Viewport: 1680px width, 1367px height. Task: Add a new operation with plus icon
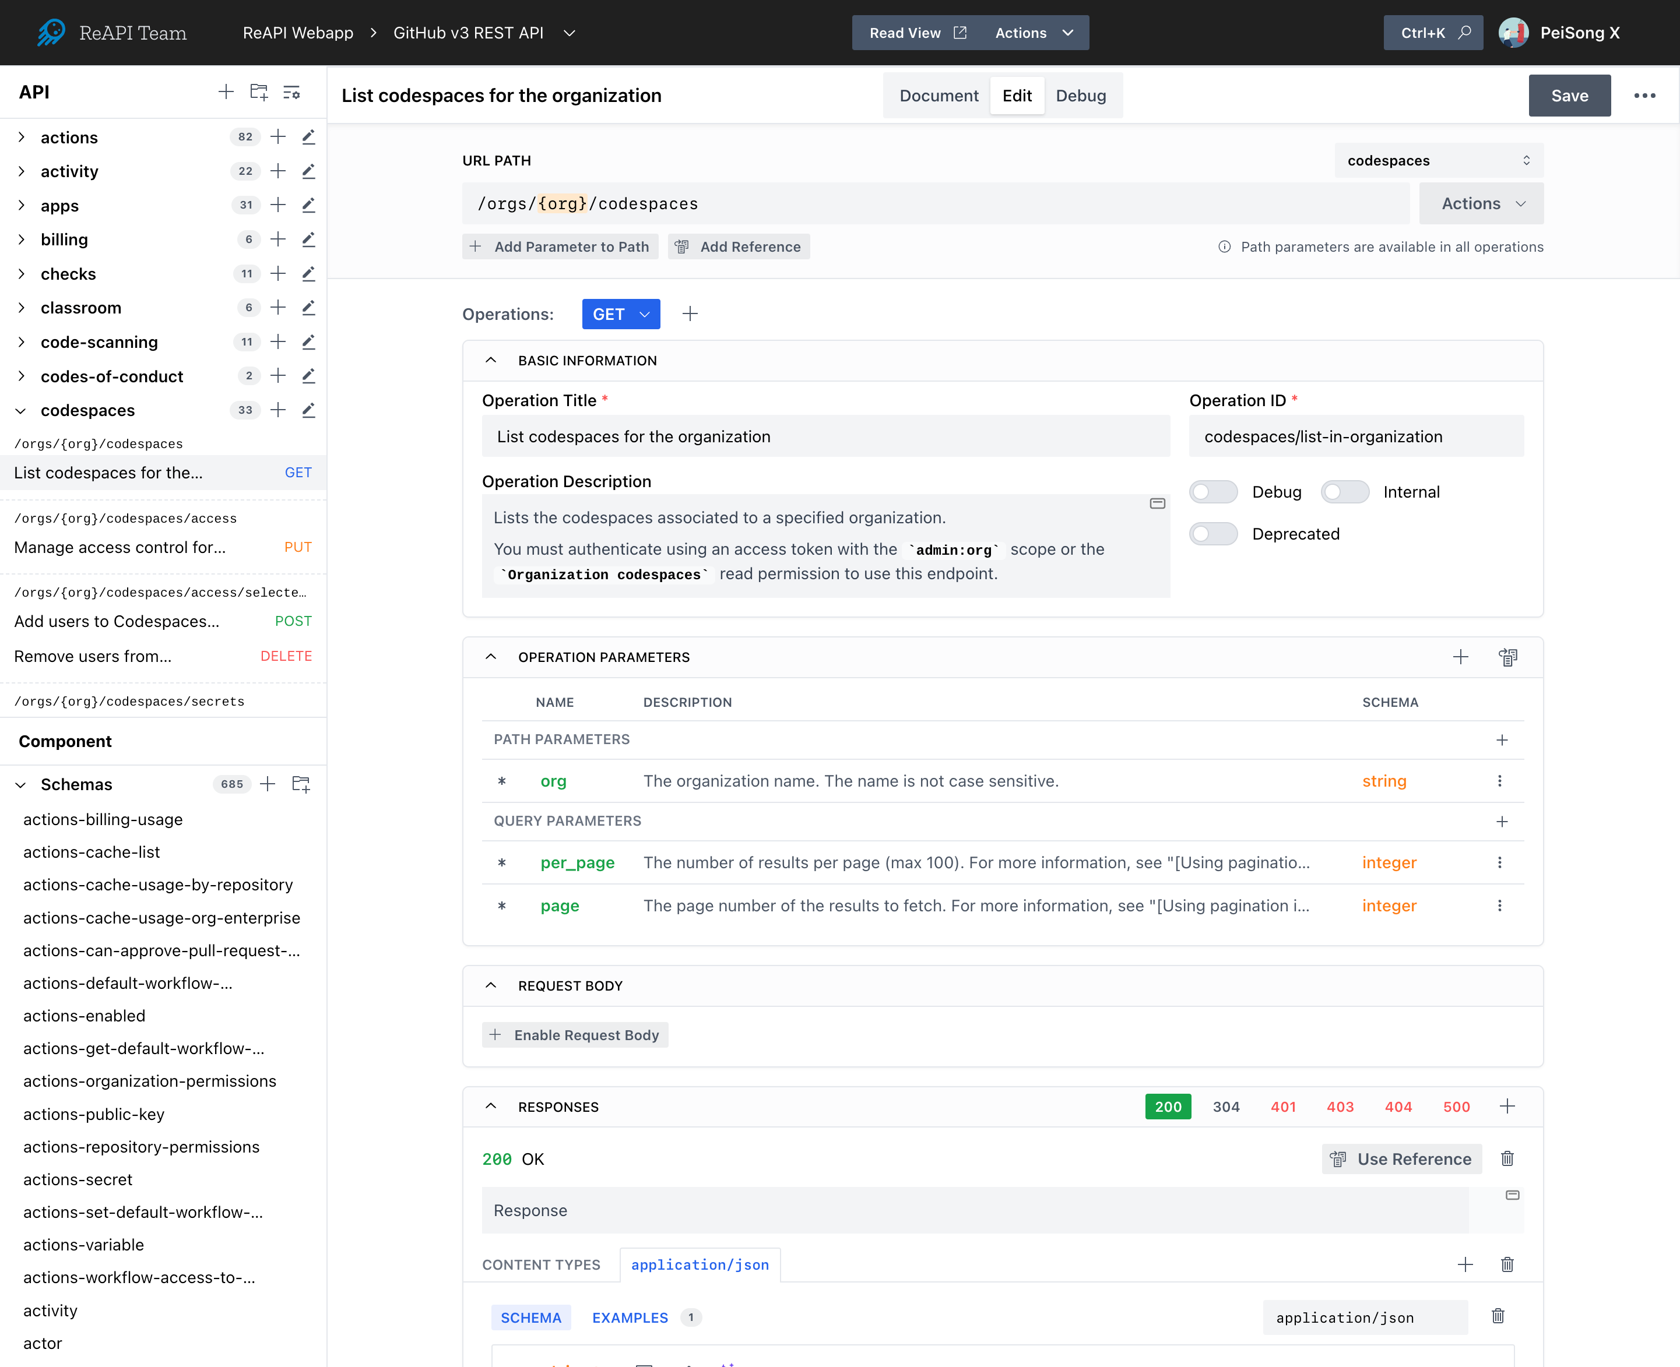coord(690,314)
